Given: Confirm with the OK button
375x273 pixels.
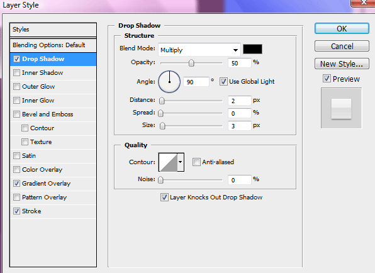Looking at the screenshot, I should pos(342,28).
